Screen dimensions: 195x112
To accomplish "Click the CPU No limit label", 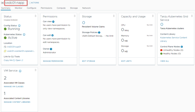I will tap(150, 25).
